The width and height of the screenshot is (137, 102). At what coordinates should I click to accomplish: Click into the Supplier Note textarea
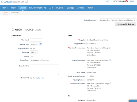[x=44, y=70]
